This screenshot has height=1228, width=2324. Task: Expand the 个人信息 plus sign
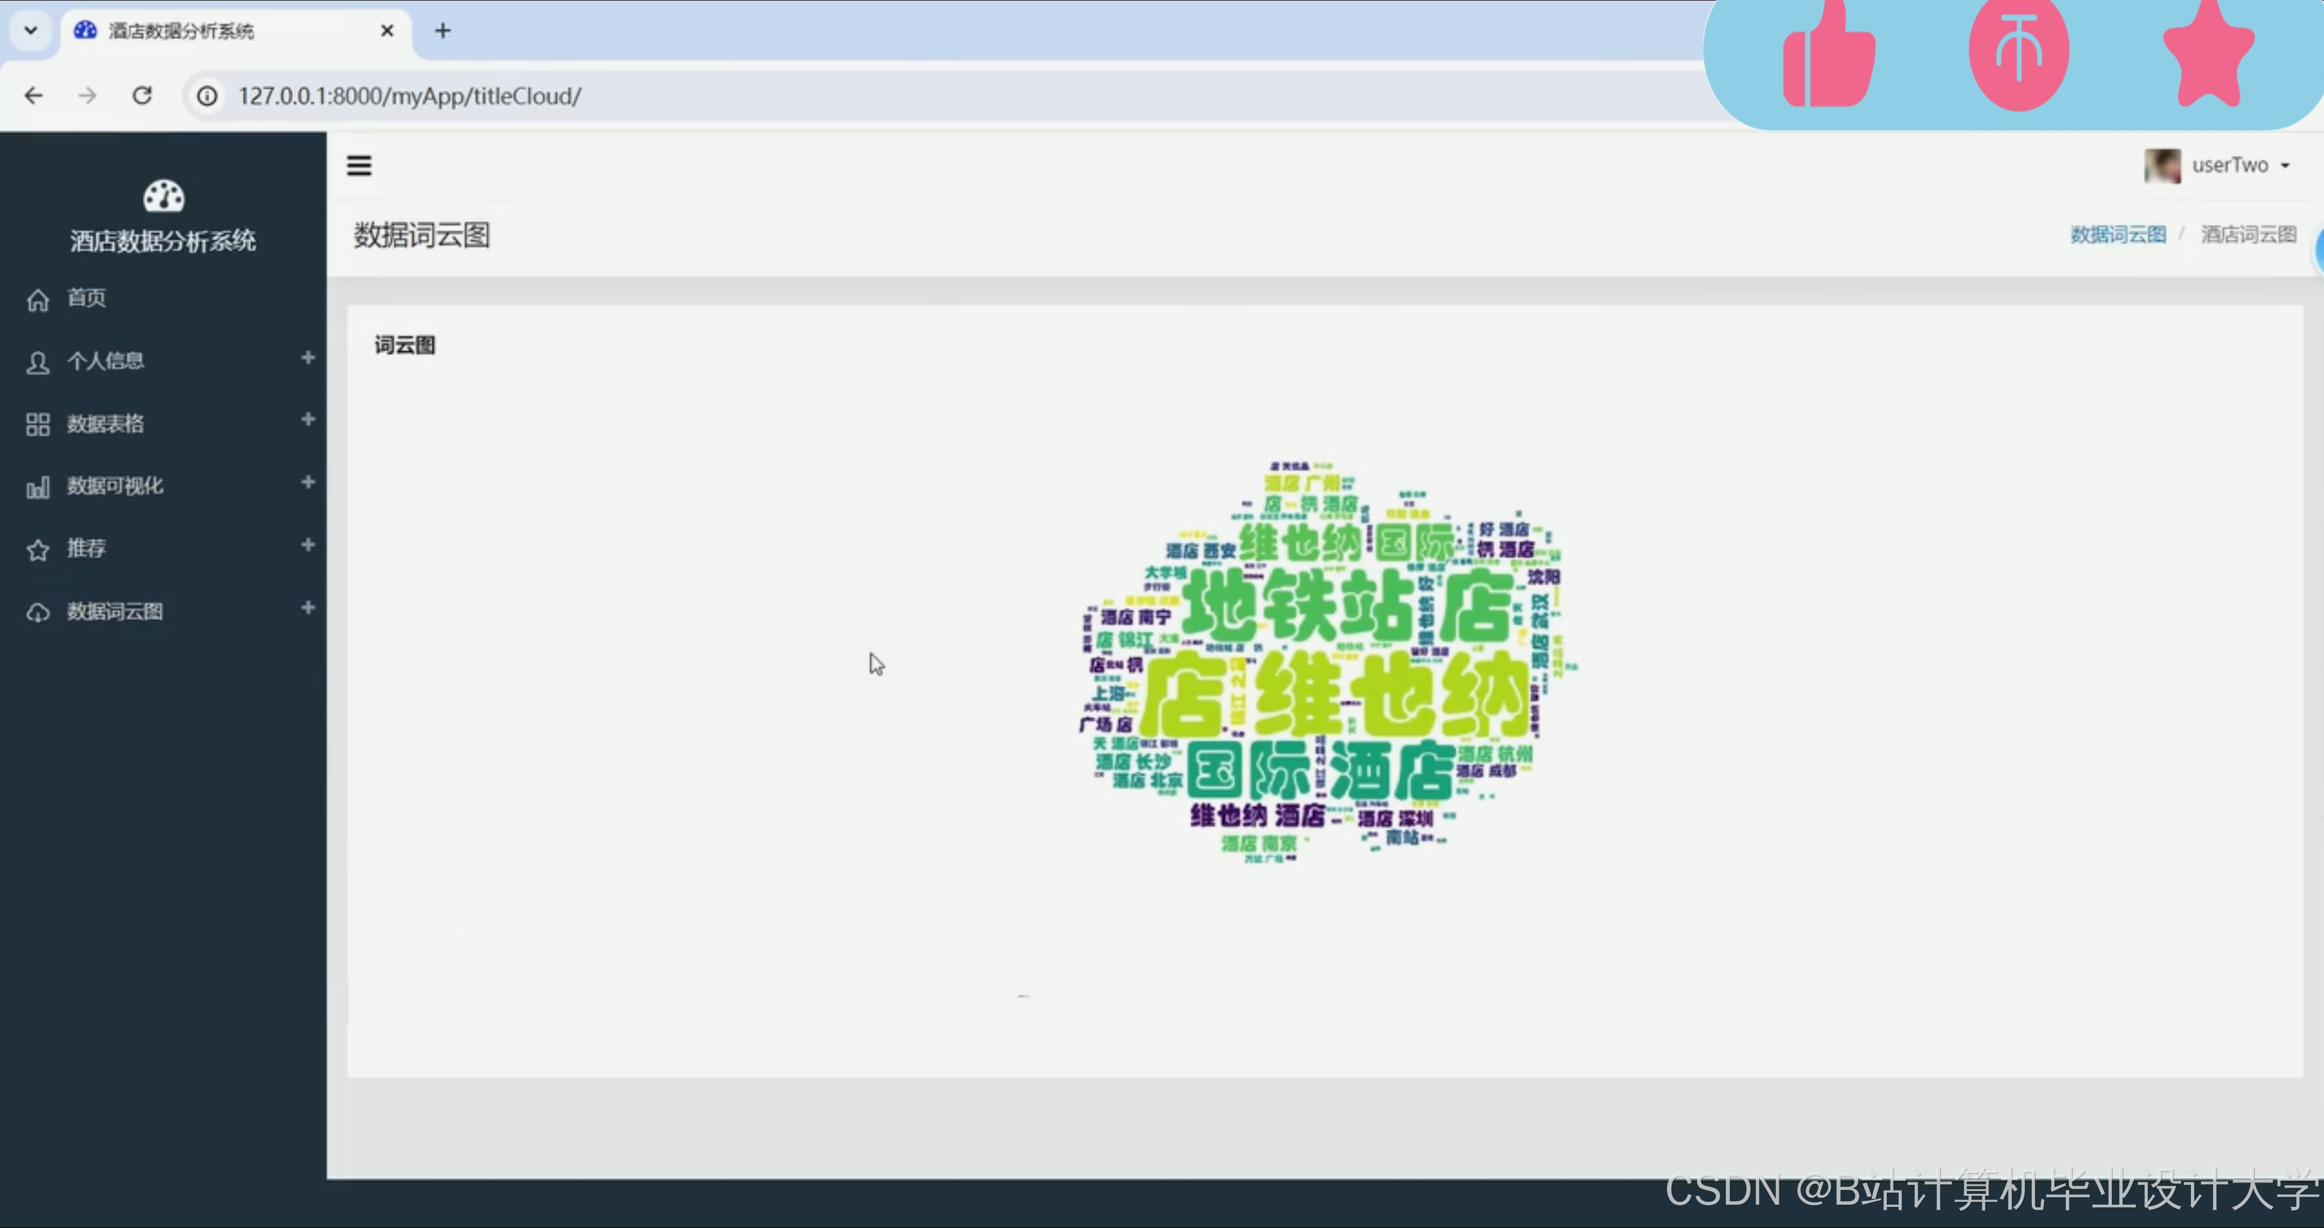click(308, 358)
